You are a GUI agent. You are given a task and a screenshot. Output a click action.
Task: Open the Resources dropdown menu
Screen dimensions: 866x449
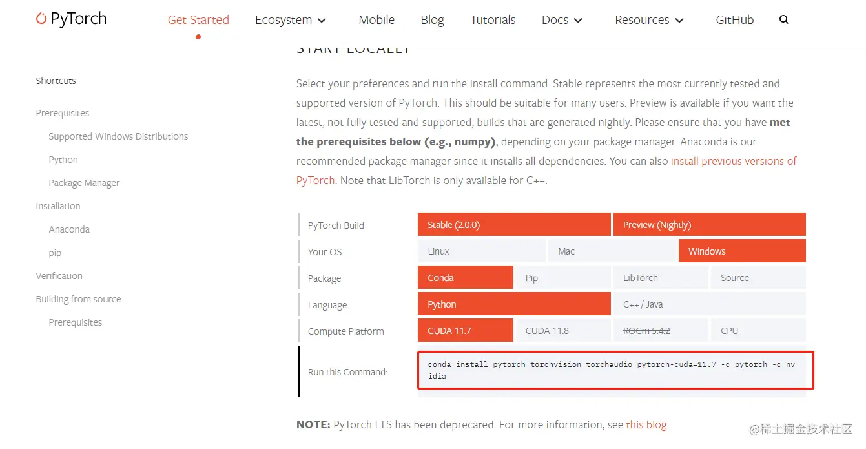[649, 20]
